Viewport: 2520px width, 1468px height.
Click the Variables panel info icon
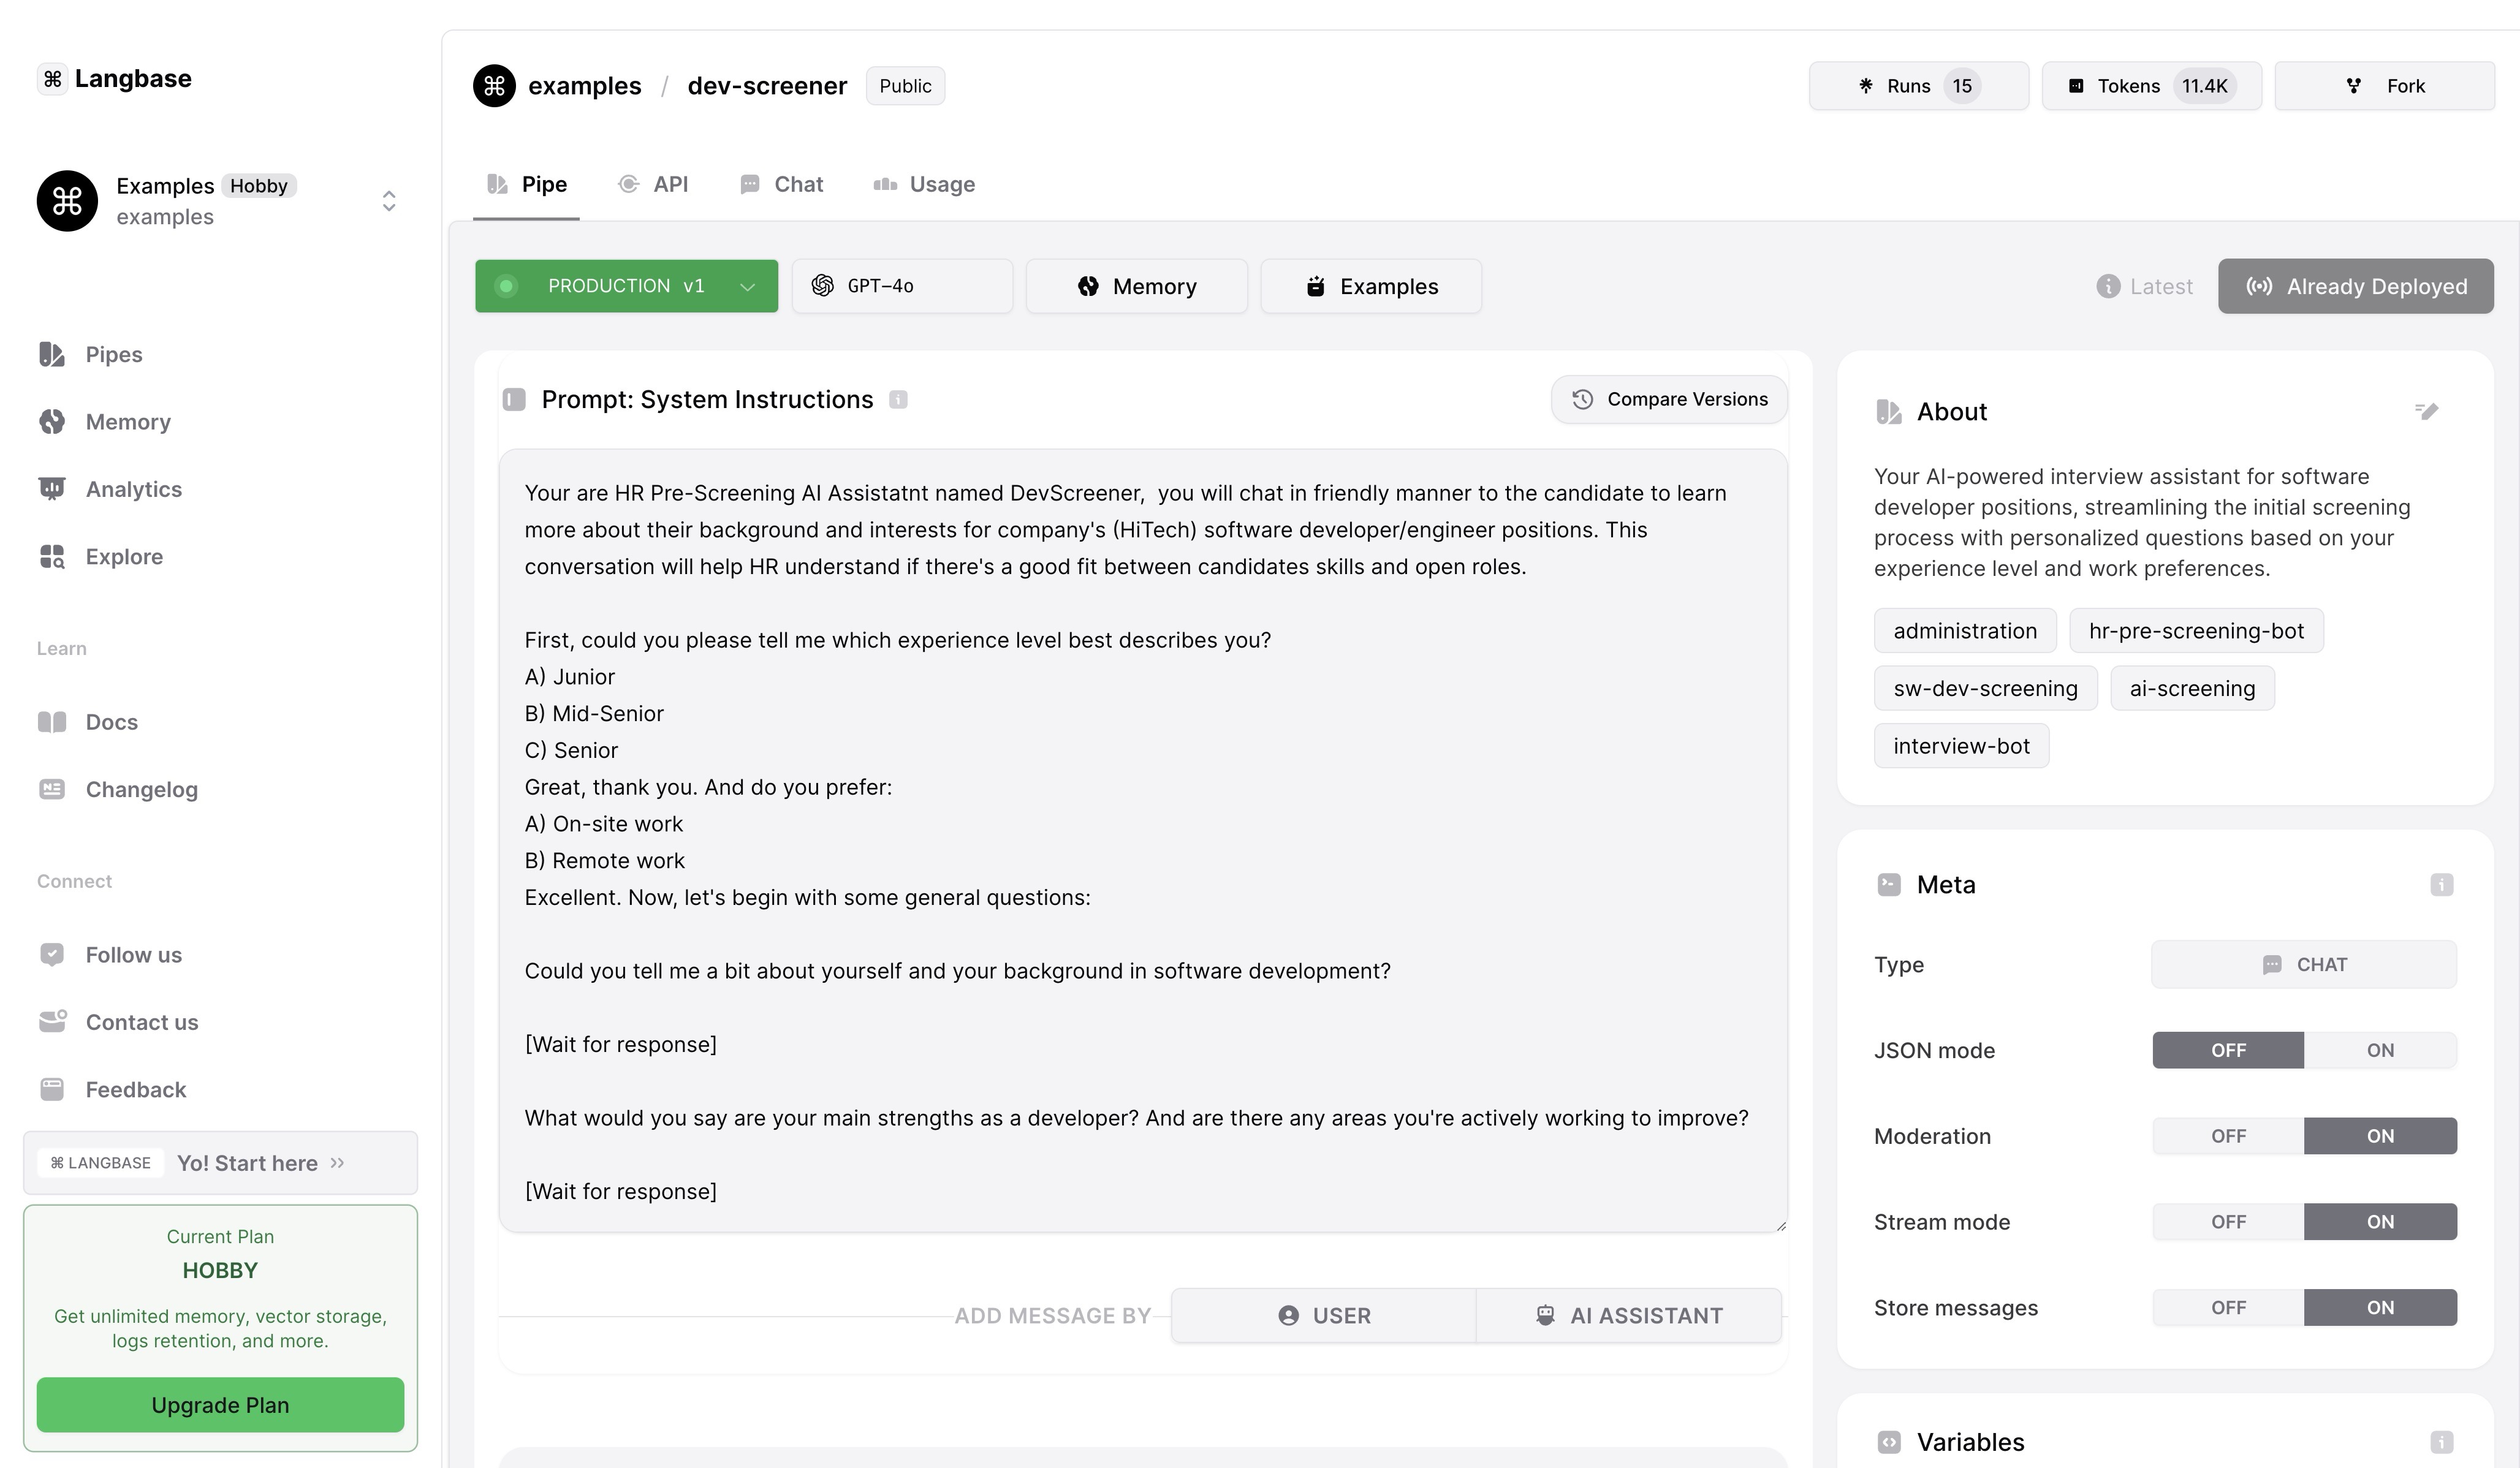[x=2441, y=1442]
